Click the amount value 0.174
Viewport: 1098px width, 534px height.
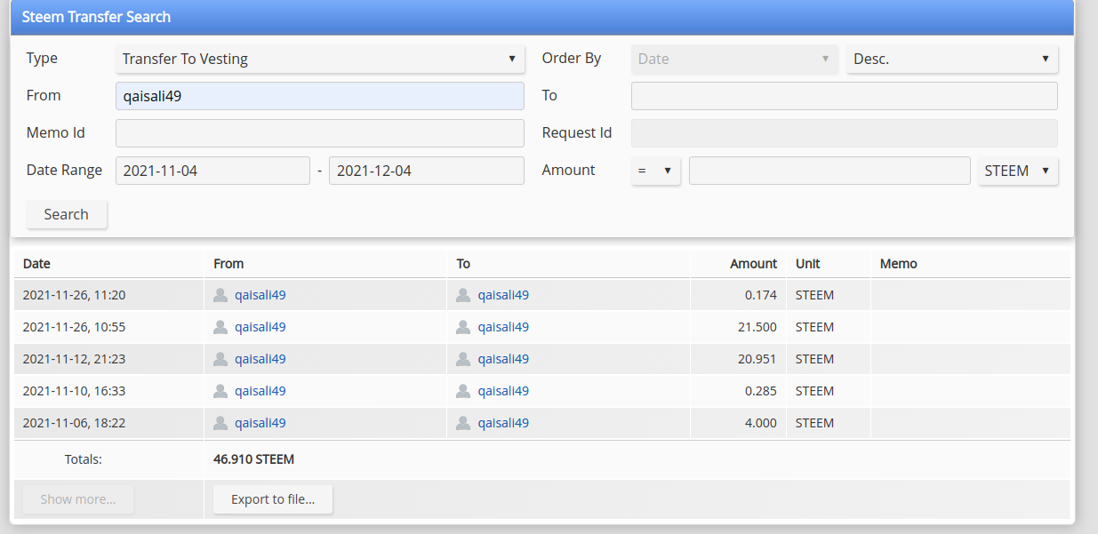click(x=761, y=295)
